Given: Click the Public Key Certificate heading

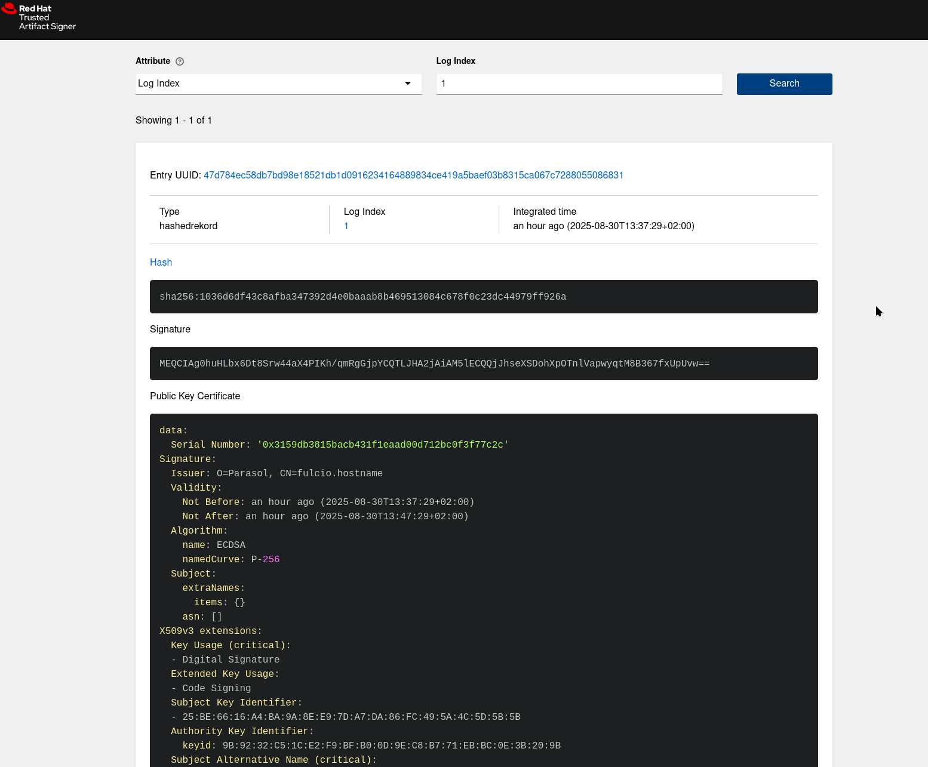Looking at the screenshot, I should click(195, 396).
